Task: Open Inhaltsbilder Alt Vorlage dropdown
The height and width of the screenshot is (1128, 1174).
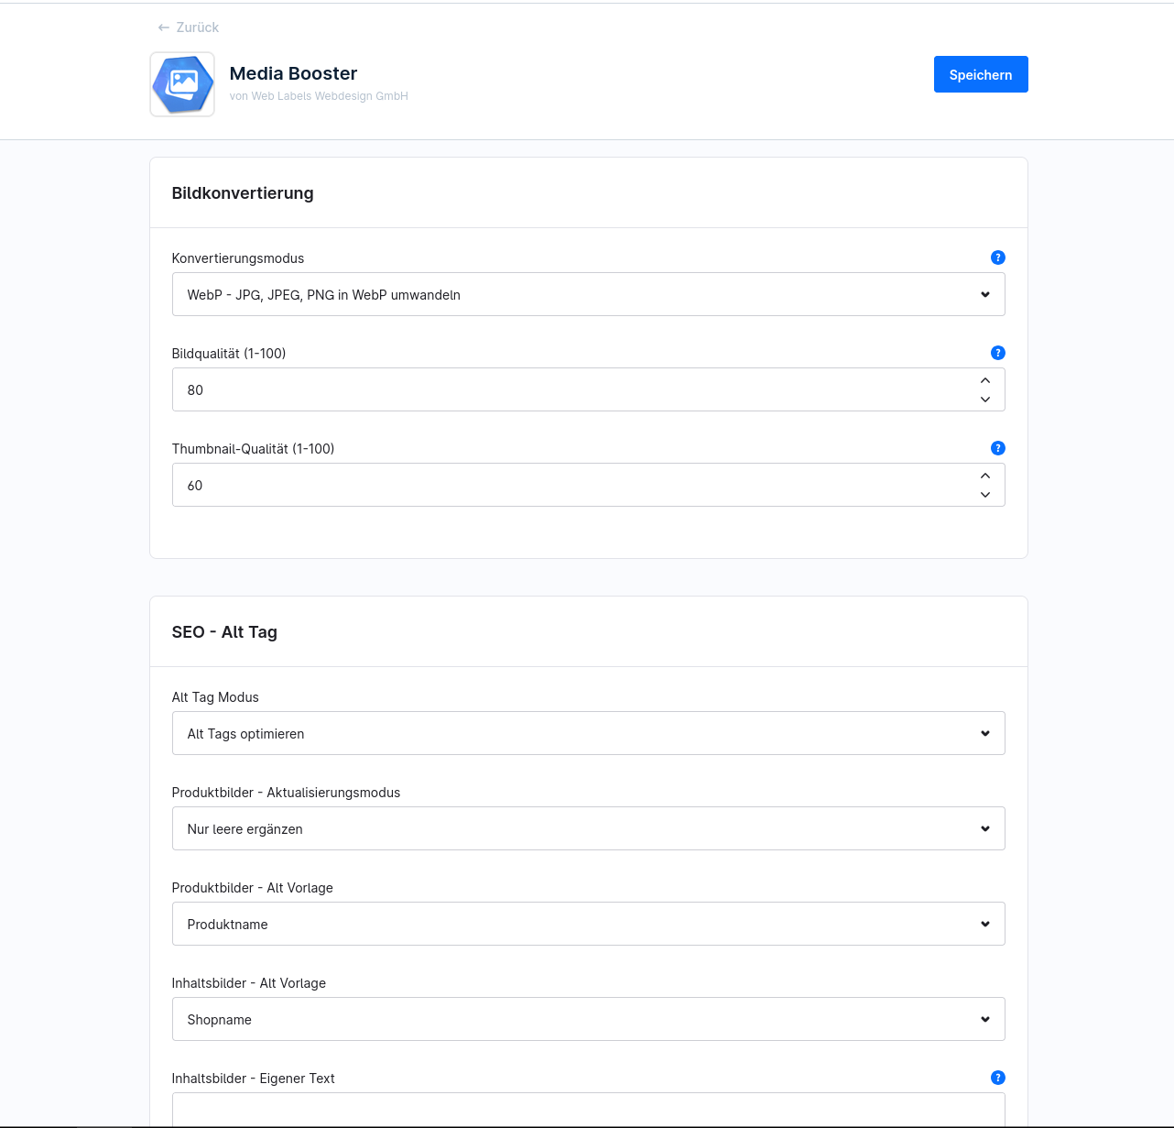Action: pos(588,1019)
